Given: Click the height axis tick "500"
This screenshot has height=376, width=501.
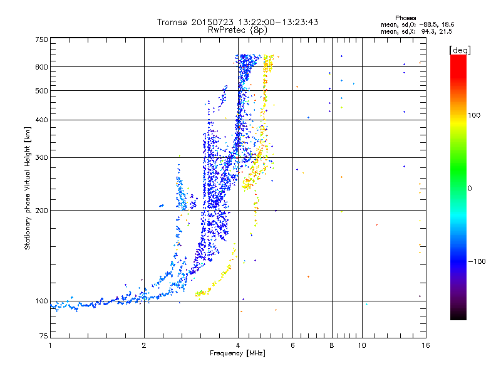Looking at the screenshot, I should tap(41, 91).
